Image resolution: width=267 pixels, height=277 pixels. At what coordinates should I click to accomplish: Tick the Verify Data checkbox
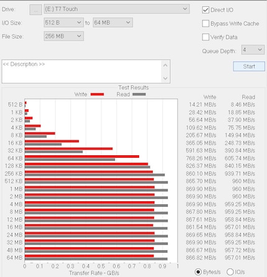[x=206, y=37]
